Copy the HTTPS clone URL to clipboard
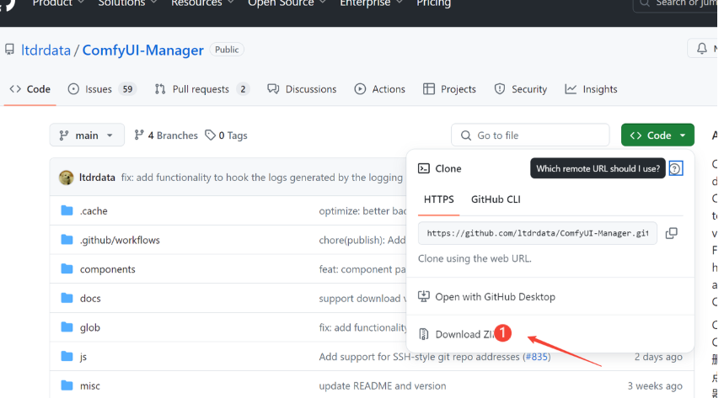This screenshot has width=724, height=398. 672,233
